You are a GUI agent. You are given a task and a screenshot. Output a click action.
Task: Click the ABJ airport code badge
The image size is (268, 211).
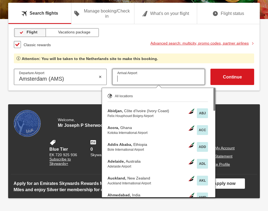coord(202,113)
